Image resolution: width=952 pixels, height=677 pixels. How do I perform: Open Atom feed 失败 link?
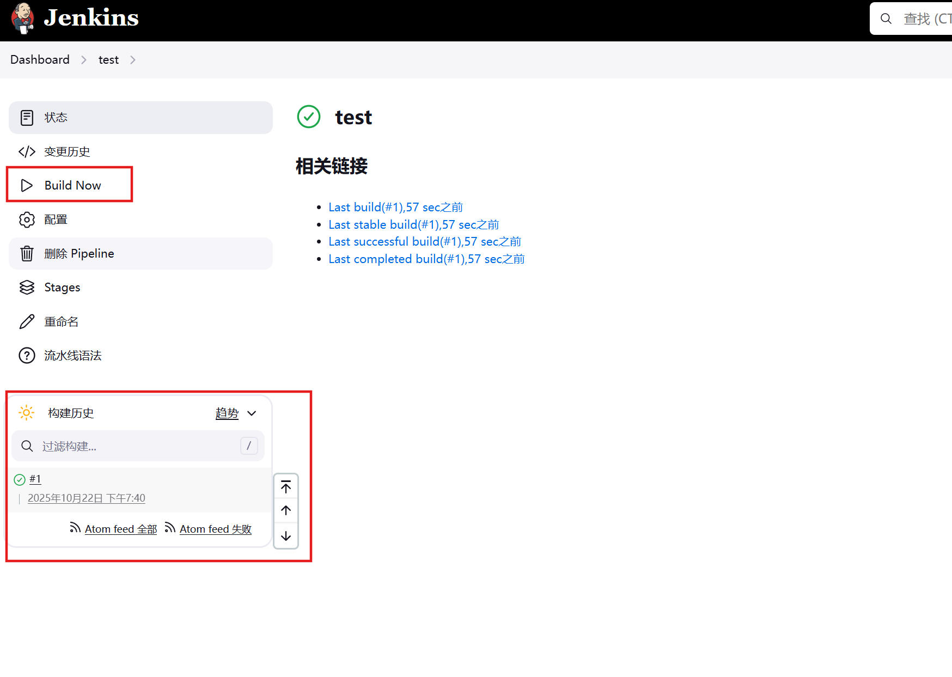216,529
